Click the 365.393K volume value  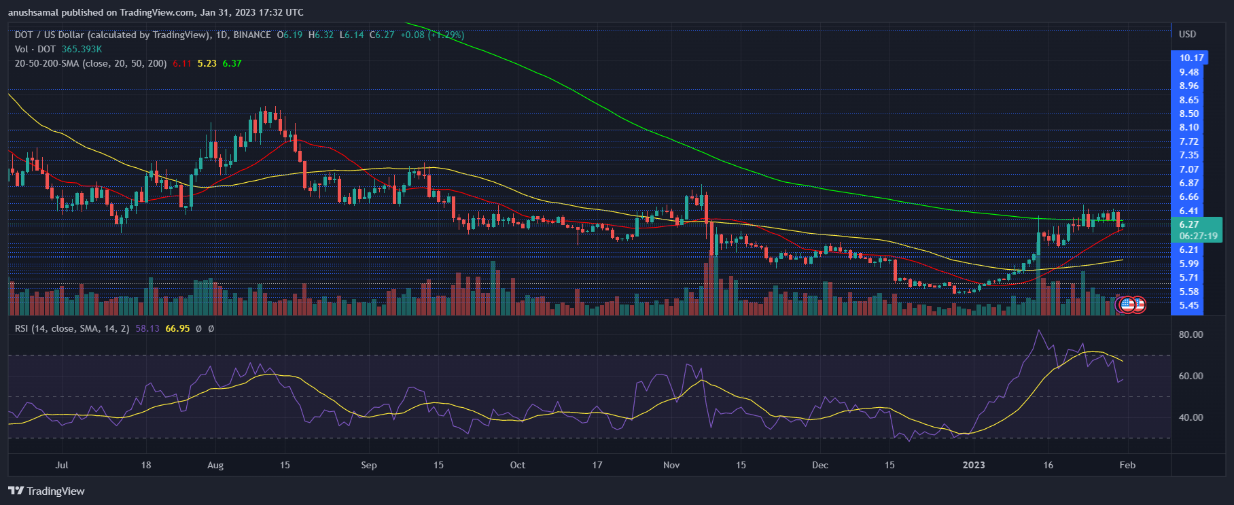tap(82, 49)
